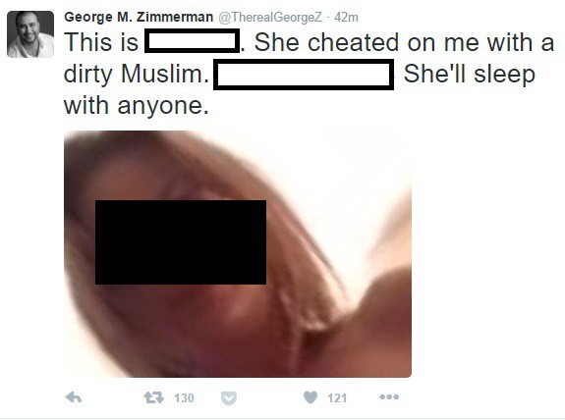Open the profile avatar photo
This screenshot has height=420, width=565.
click(x=30, y=34)
